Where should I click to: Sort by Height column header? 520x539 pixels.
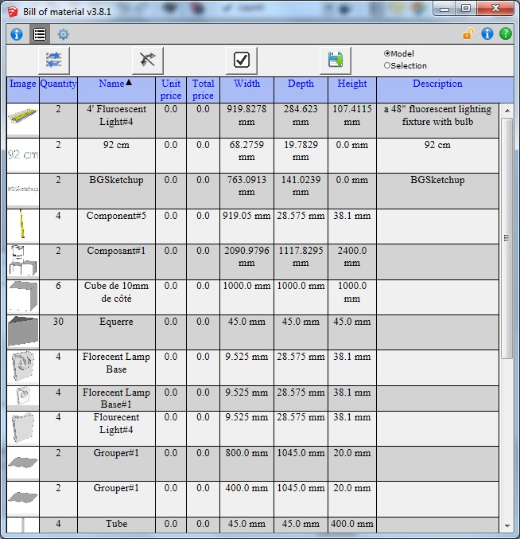pos(352,90)
